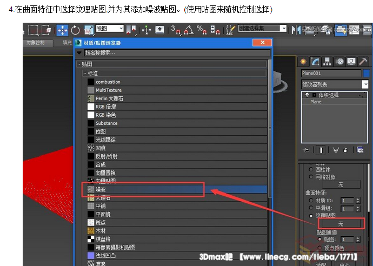Select Plane in modifier stack
The height and width of the screenshot is (266, 373).
tap(316, 102)
